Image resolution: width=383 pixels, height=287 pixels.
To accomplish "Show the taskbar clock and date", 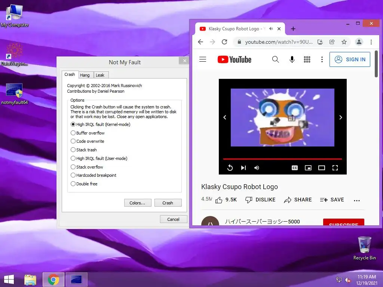I will (367, 280).
